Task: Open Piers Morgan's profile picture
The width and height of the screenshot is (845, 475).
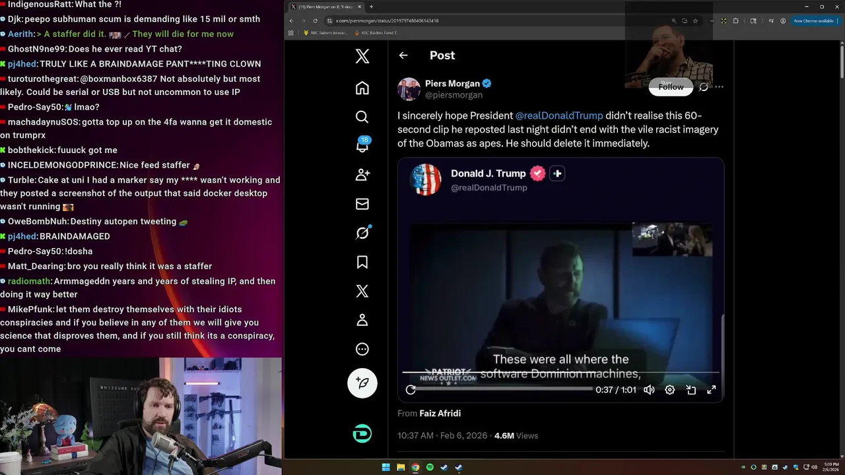Action: click(409, 88)
